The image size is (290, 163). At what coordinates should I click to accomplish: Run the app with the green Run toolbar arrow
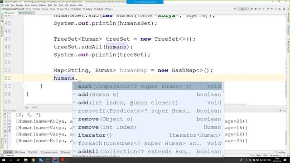[x=252, y=9]
